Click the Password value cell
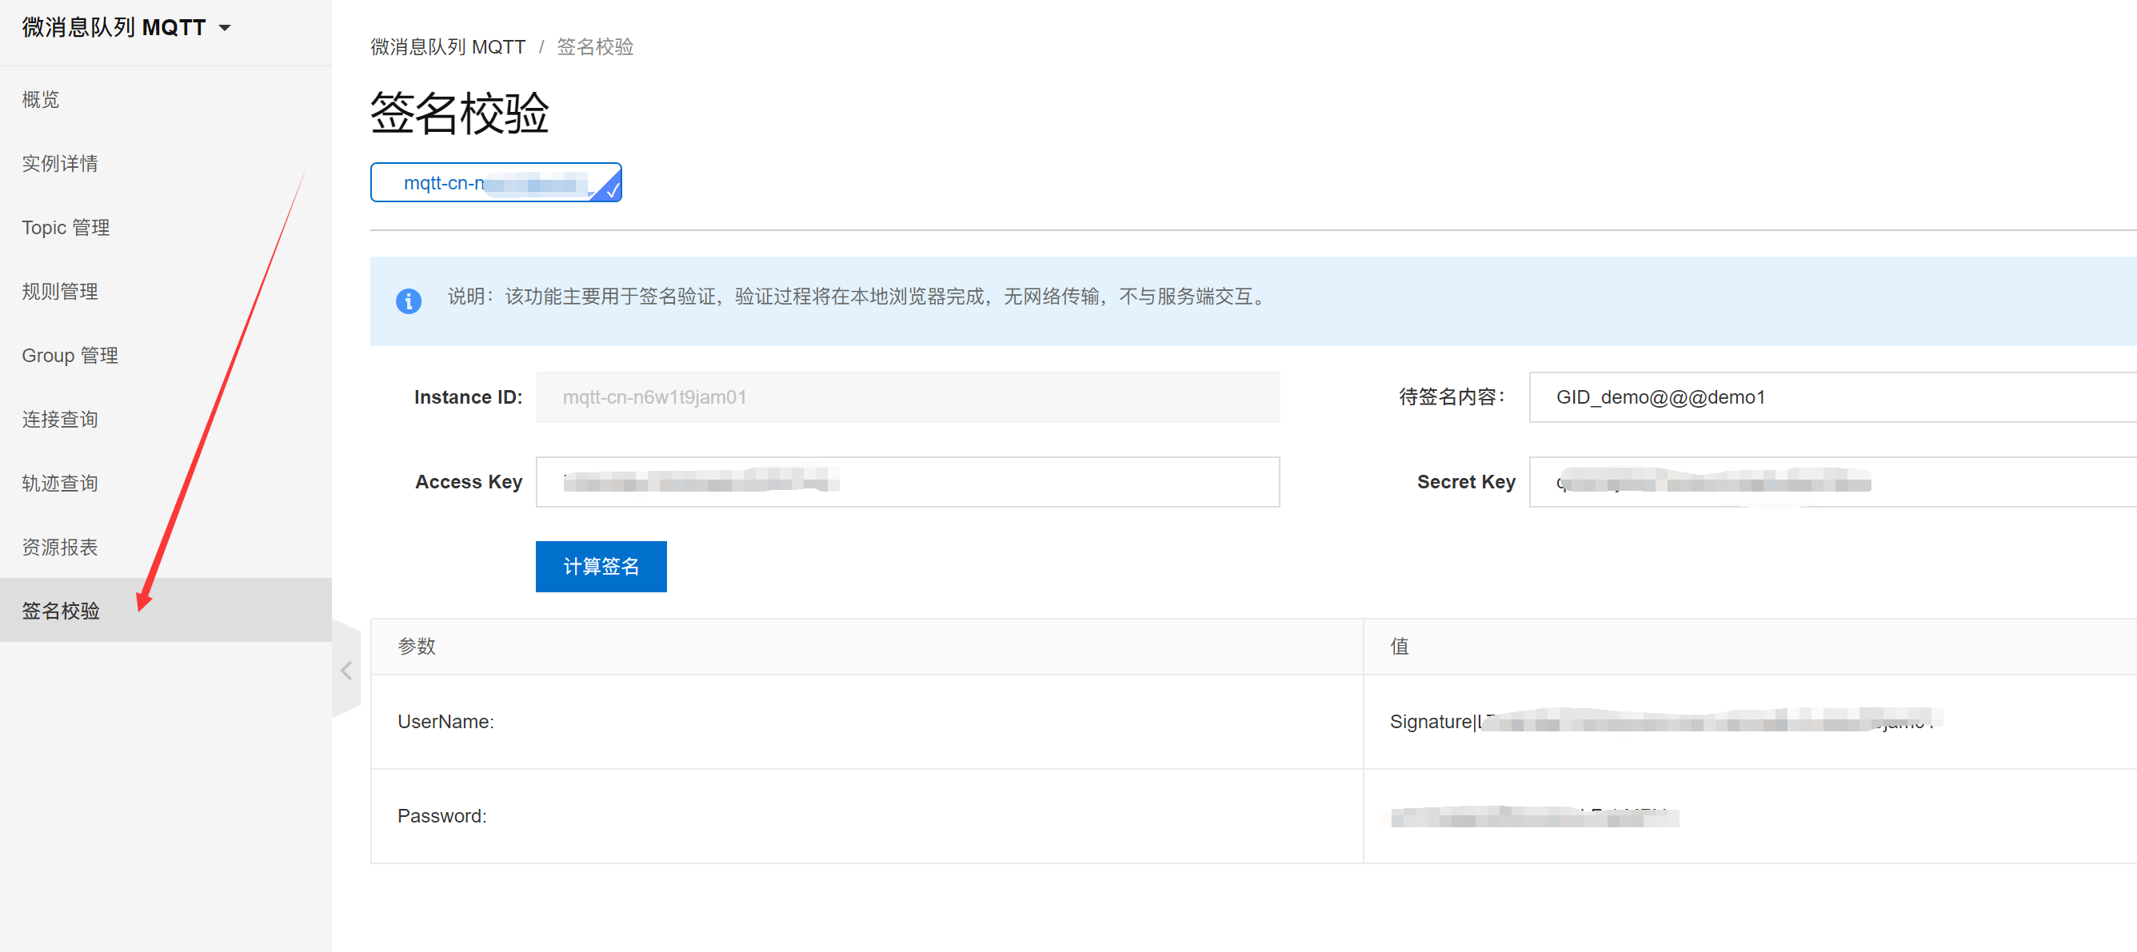The width and height of the screenshot is (2137, 952). point(1751,816)
